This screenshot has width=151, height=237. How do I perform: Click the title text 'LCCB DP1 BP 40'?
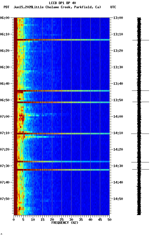pos(62,3)
